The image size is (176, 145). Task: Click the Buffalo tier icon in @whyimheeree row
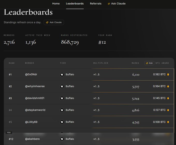point(62,86)
